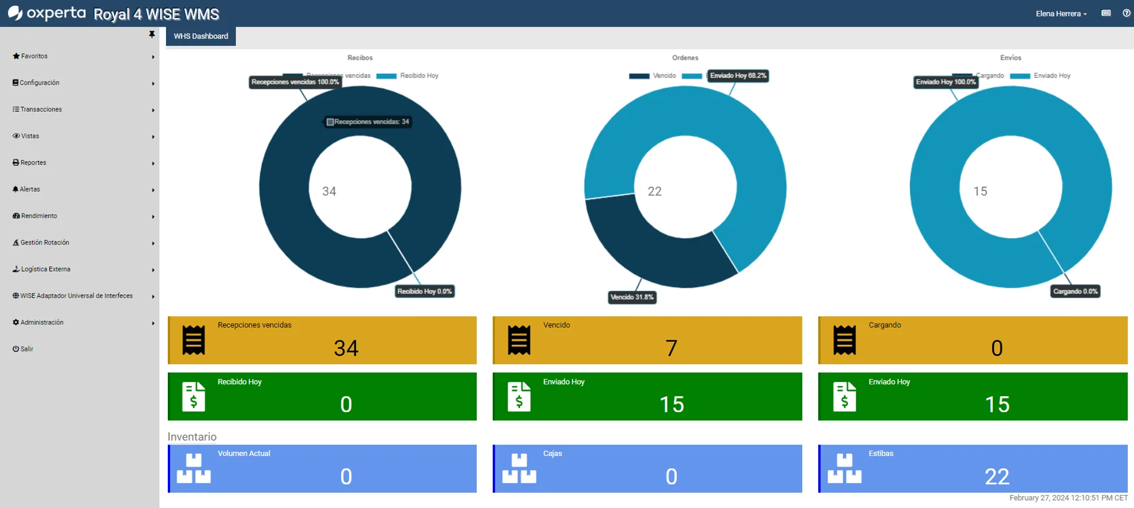This screenshot has width=1134, height=508.
Task: Open the Cargando 0 card
Action: 973,340
